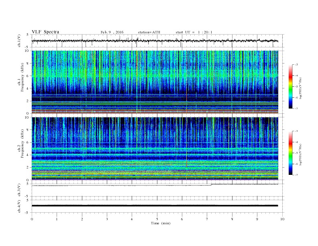Click the "-7" label on ch.2 color bar
This screenshot has width=318, height=246.
[x=296, y=175]
